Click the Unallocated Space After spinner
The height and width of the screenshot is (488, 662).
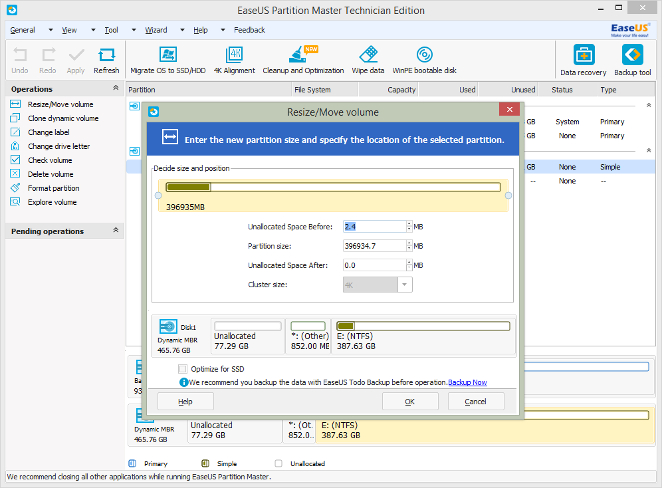[409, 265]
